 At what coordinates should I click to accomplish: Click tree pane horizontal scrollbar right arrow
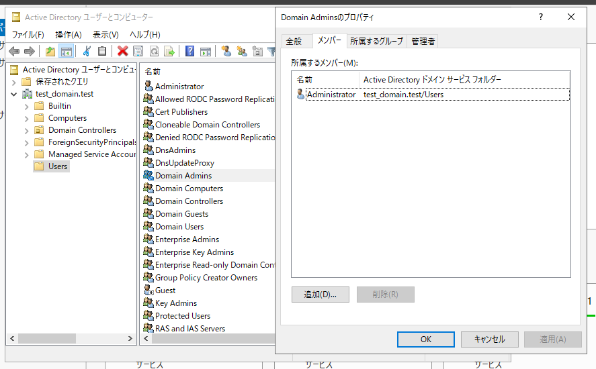coord(130,338)
